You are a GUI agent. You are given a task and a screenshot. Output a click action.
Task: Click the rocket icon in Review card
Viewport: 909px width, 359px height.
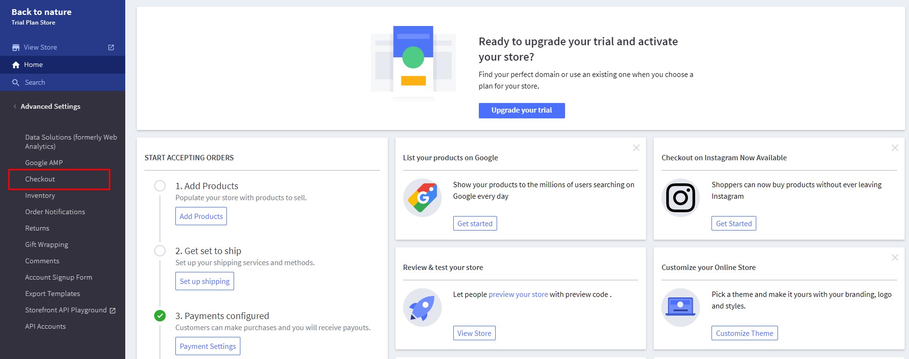pyautogui.click(x=422, y=308)
